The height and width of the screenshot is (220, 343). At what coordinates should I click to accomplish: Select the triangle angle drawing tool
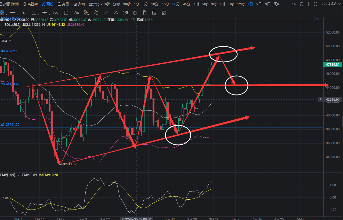click(x=34, y=13)
